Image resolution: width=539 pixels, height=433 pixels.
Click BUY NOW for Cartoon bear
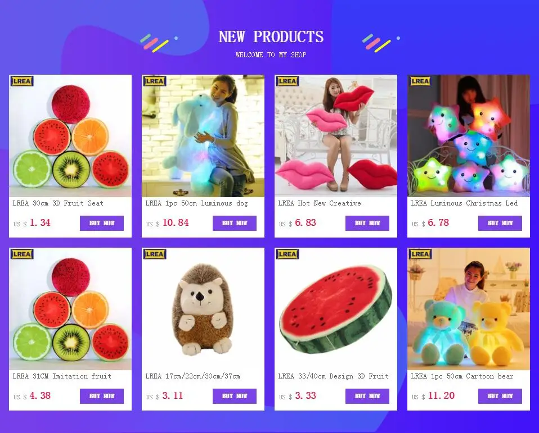click(500, 396)
